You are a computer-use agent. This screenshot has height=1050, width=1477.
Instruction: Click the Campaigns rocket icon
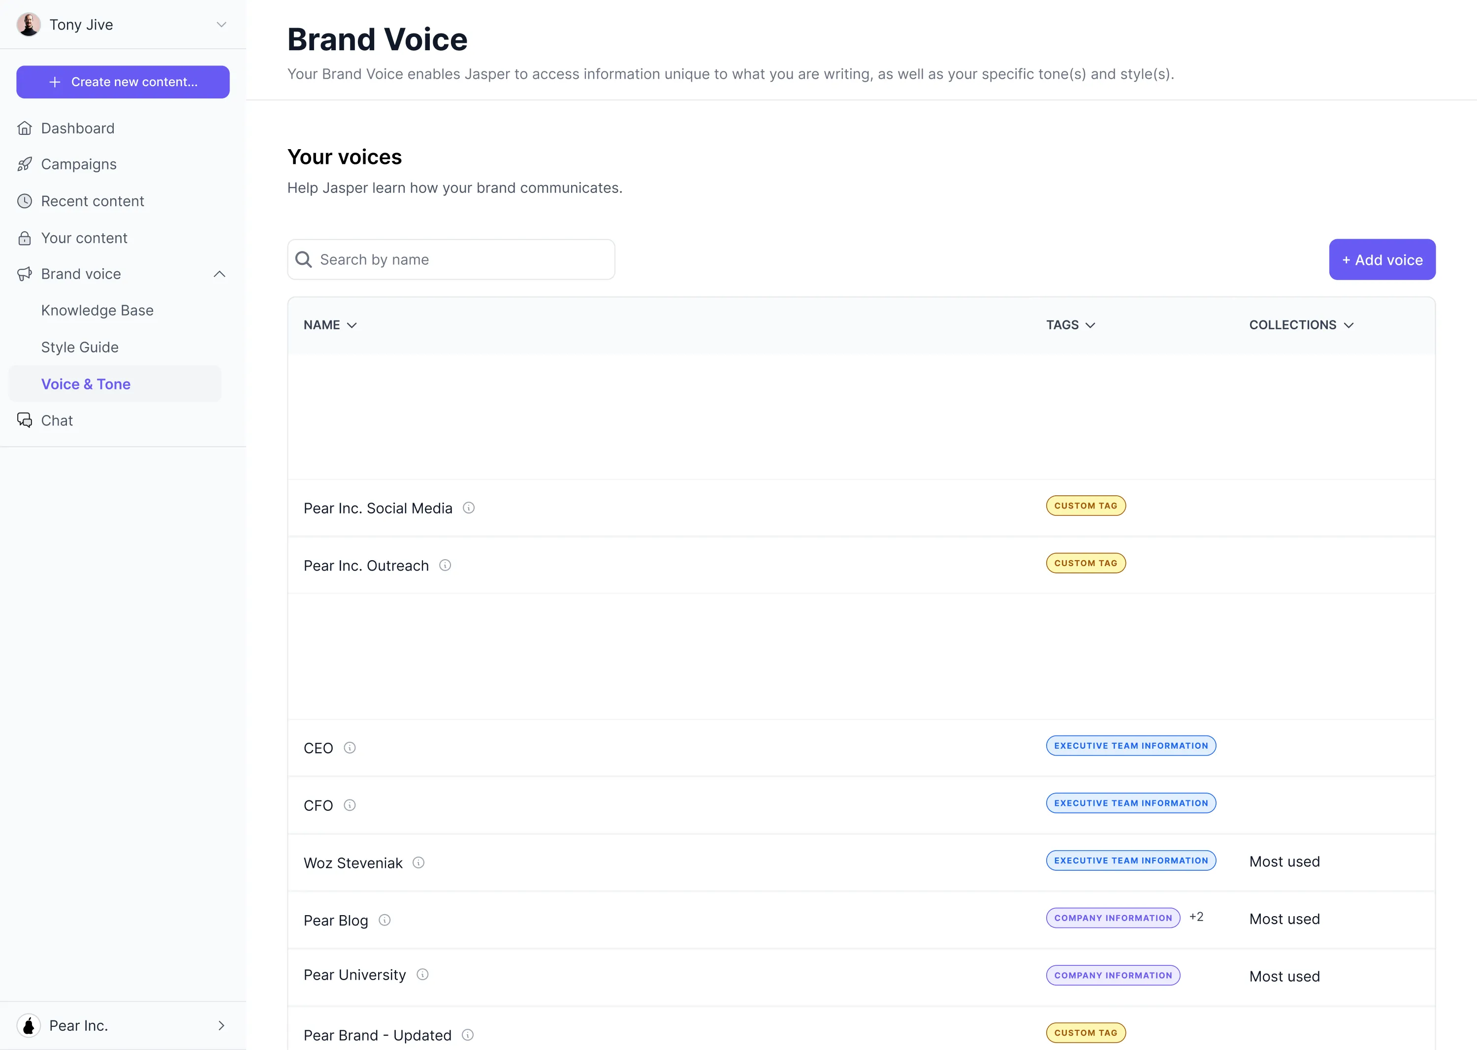click(25, 164)
